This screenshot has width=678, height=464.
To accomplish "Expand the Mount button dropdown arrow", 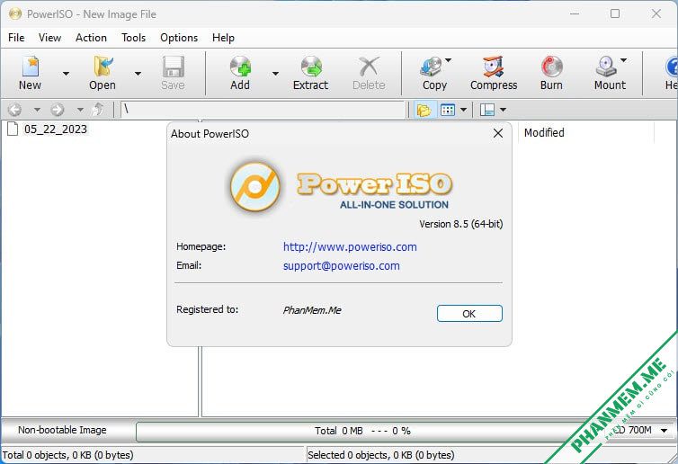I will point(623,60).
